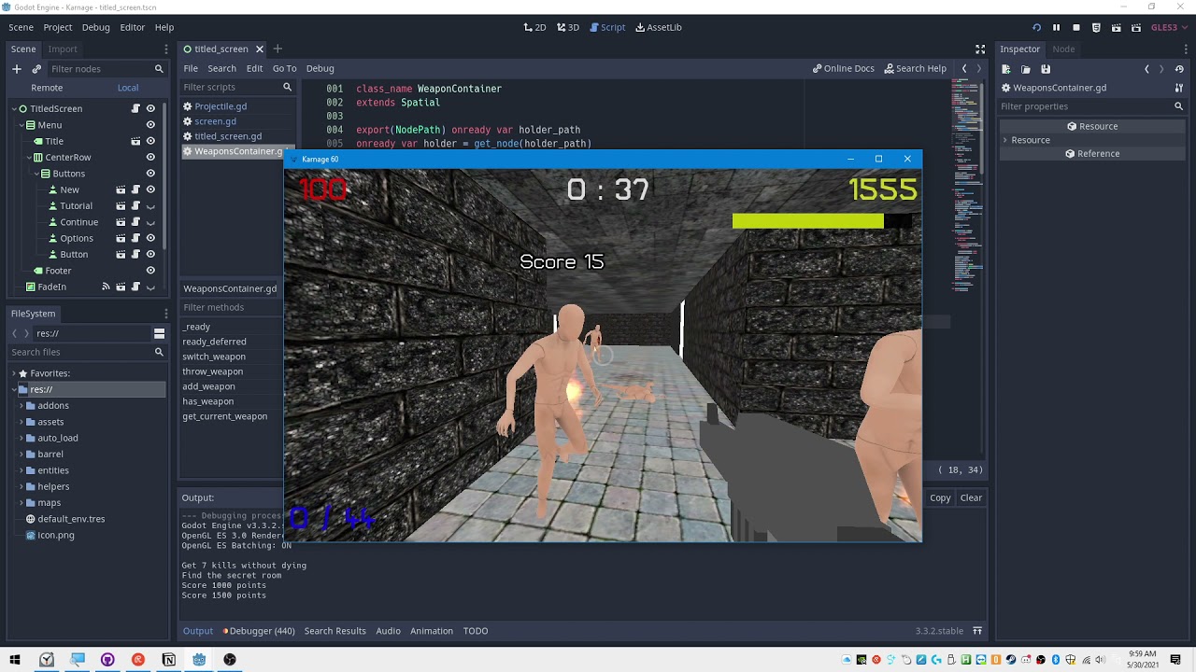This screenshot has width=1196, height=672.
Task: Collapse the CenterRow node
Action: click(x=29, y=158)
